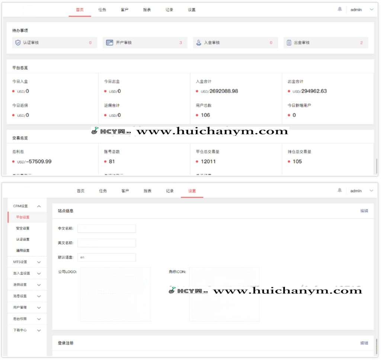
Task: Select 安全设置 in the CRM sidebar
Action: click(23, 228)
